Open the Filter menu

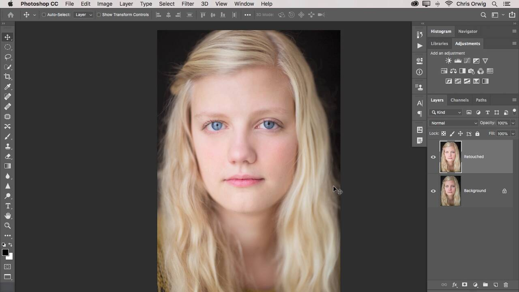pos(187,4)
